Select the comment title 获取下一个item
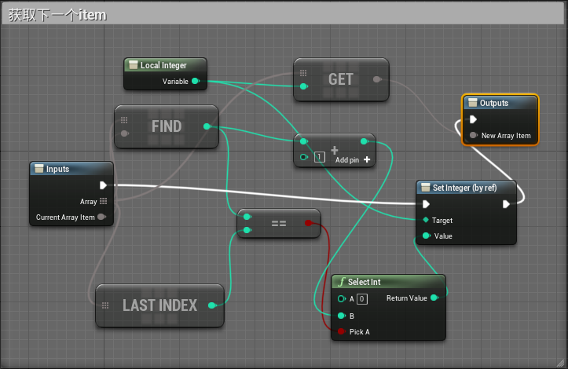568x369 pixels. pyautogui.click(x=57, y=15)
